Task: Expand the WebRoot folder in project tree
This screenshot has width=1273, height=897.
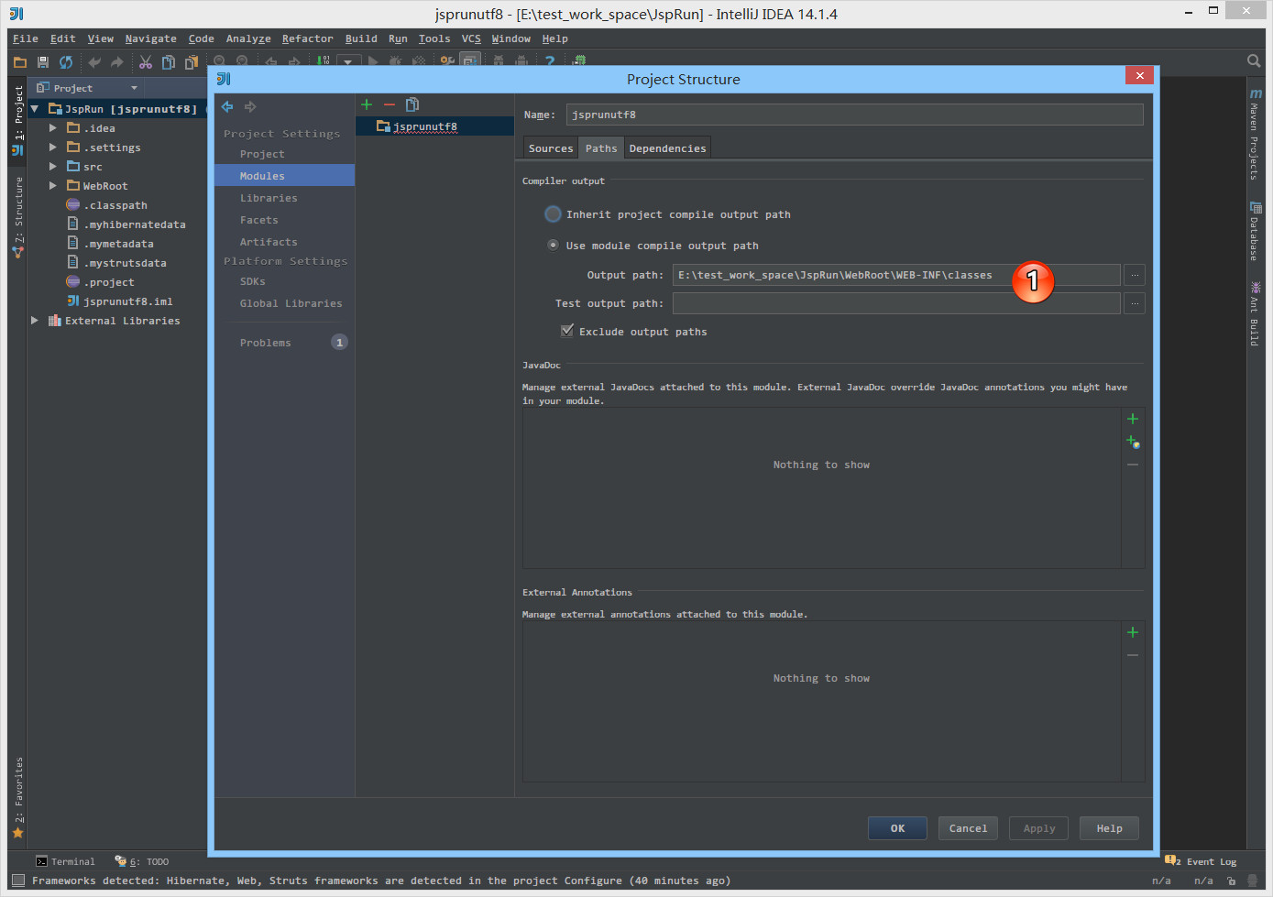Action: point(53,186)
